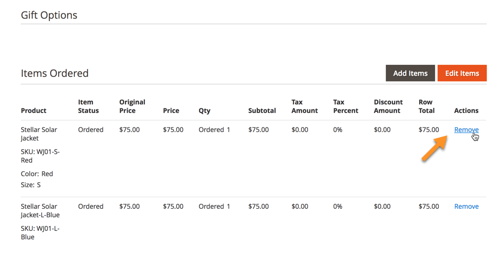This screenshot has height=259, width=502.
Task: Click the Stellar Solar Jacket-L-Blue product name
Action: [x=40, y=210]
